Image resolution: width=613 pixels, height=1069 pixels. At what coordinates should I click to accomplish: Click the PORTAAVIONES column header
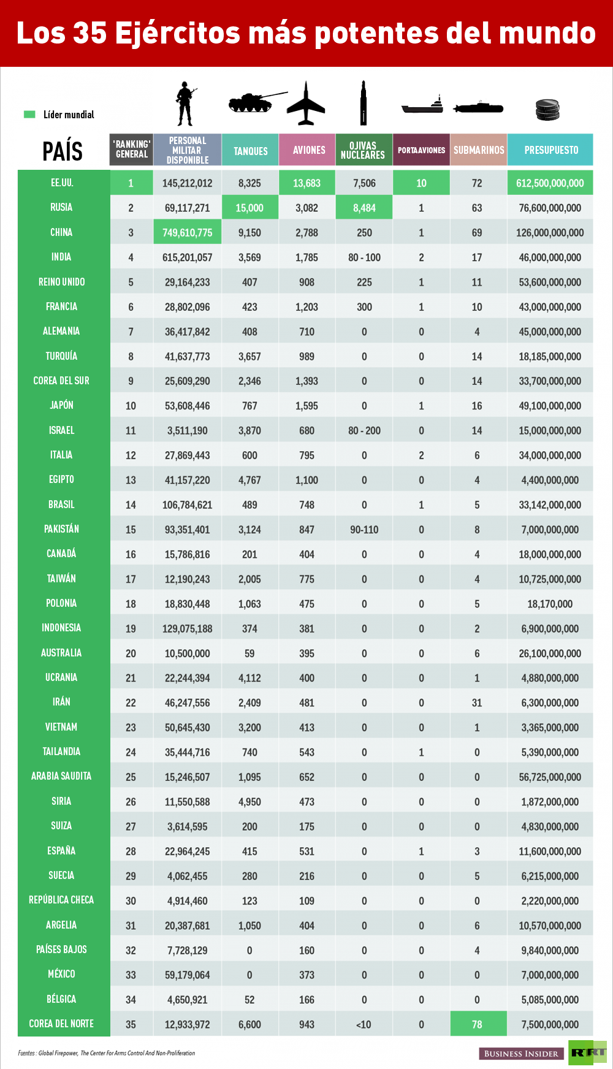pos(421,150)
